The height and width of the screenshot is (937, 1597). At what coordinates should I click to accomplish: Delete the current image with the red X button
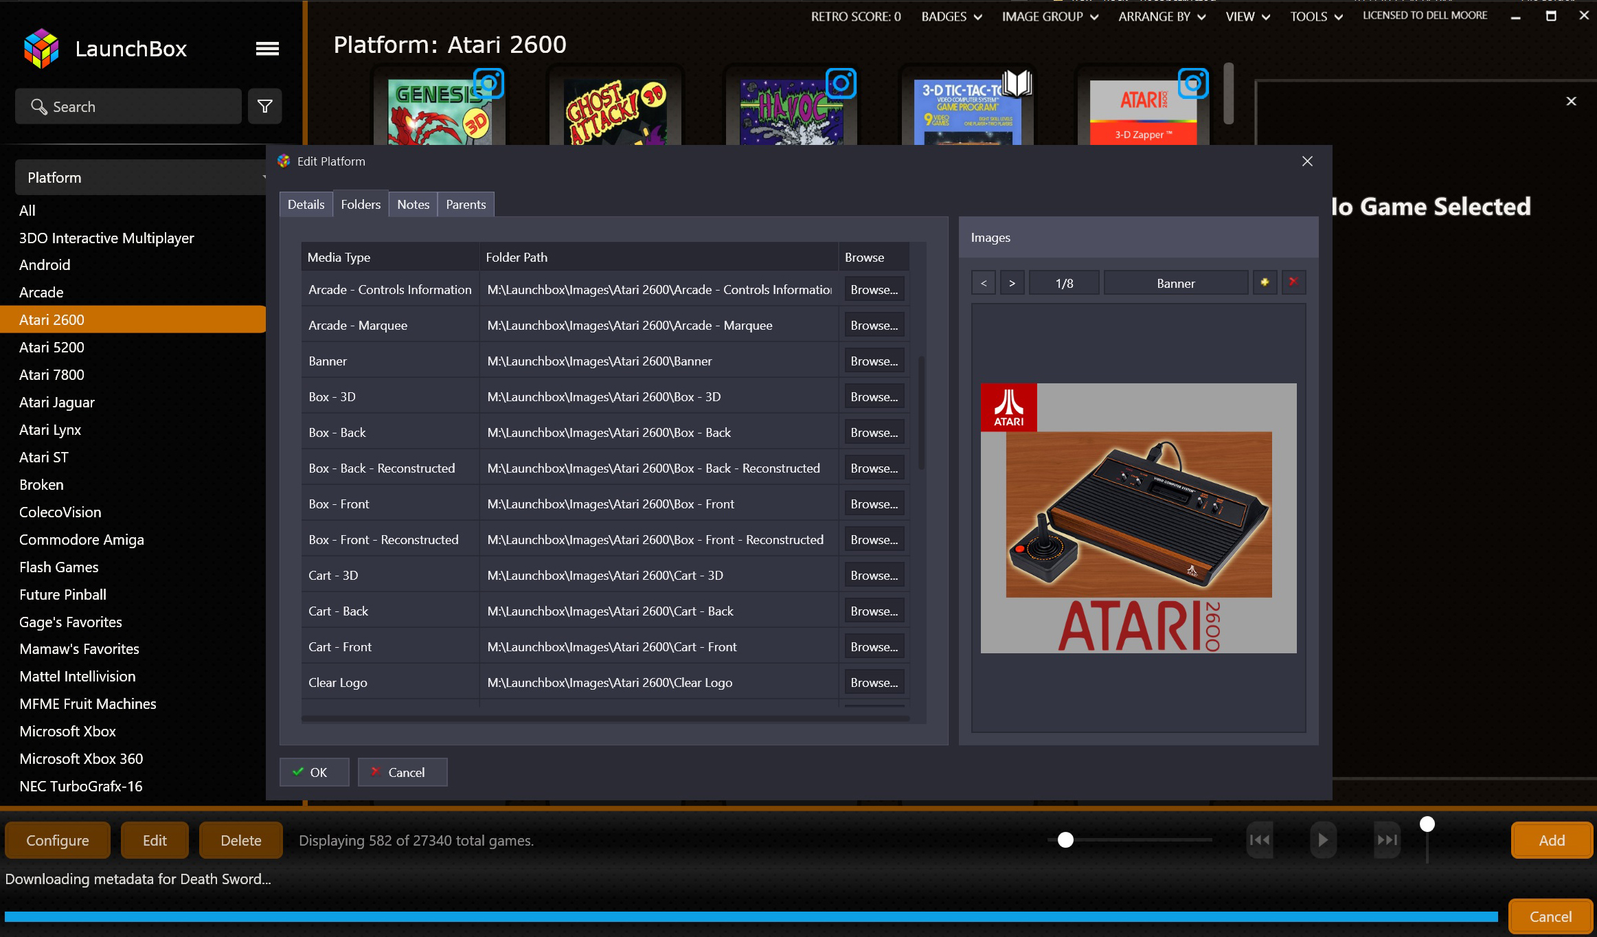(1293, 282)
